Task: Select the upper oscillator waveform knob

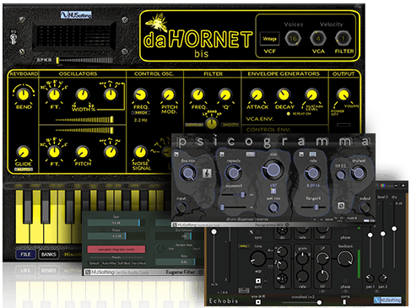Action: pyautogui.click(x=111, y=95)
